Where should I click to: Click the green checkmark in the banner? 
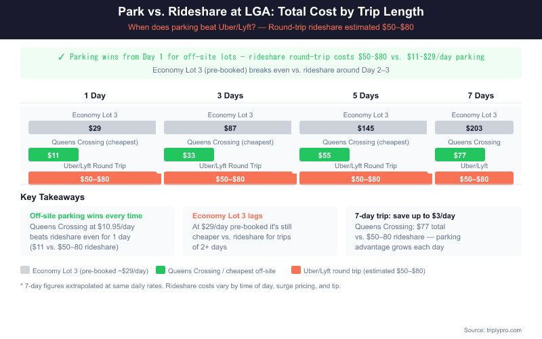coord(62,57)
